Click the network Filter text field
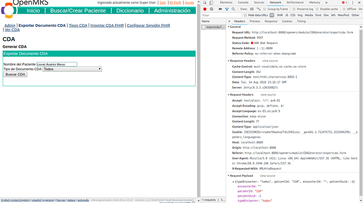363x203 pixels. pos(221,15)
